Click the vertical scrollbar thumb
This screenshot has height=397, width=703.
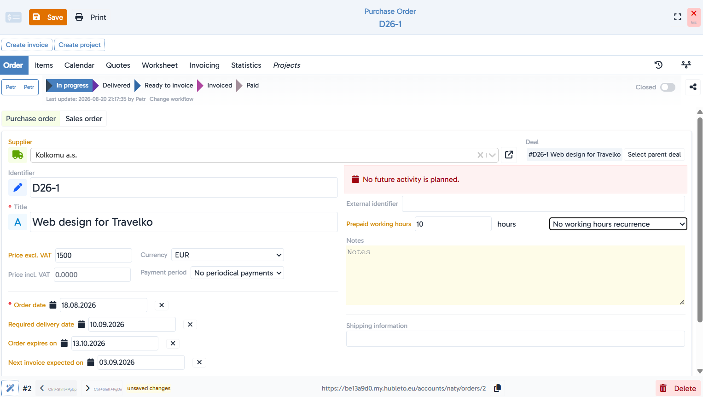tap(700, 220)
